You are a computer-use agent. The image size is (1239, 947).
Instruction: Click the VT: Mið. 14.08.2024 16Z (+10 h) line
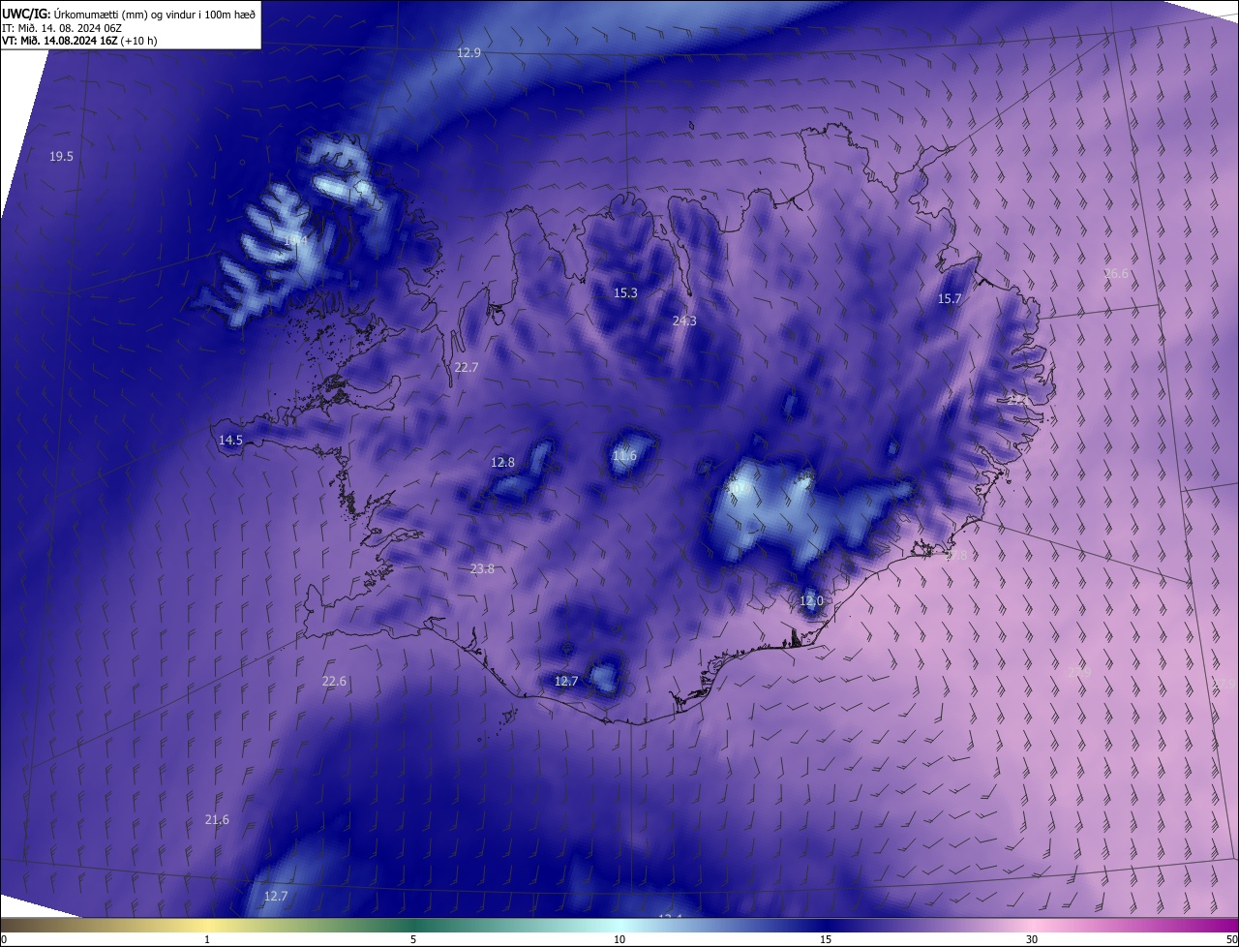pos(79,41)
